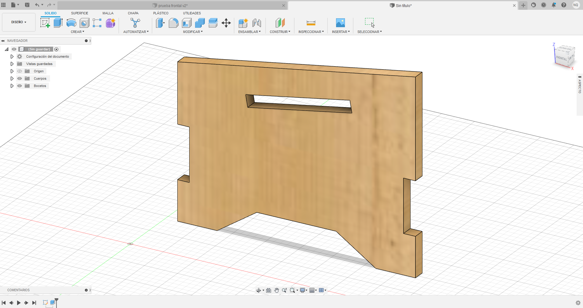Click the Redo arrow
The height and width of the screenshot is (308, 583).
49,5
